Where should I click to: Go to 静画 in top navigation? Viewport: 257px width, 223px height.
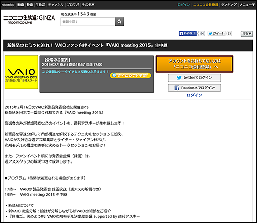pyautogui.click(x=30, y=5)
